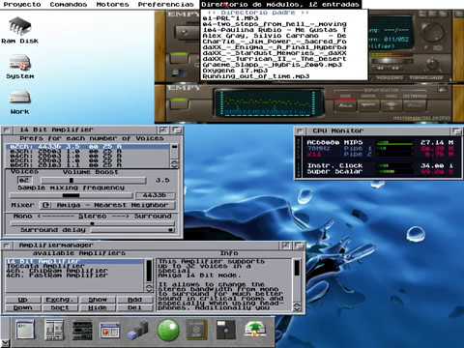Image resolution: width=464 pixels, height=348 pixels.
Task: Click the black text-lines dock icon
Action: pyautogui.click(x=82, y=331)
